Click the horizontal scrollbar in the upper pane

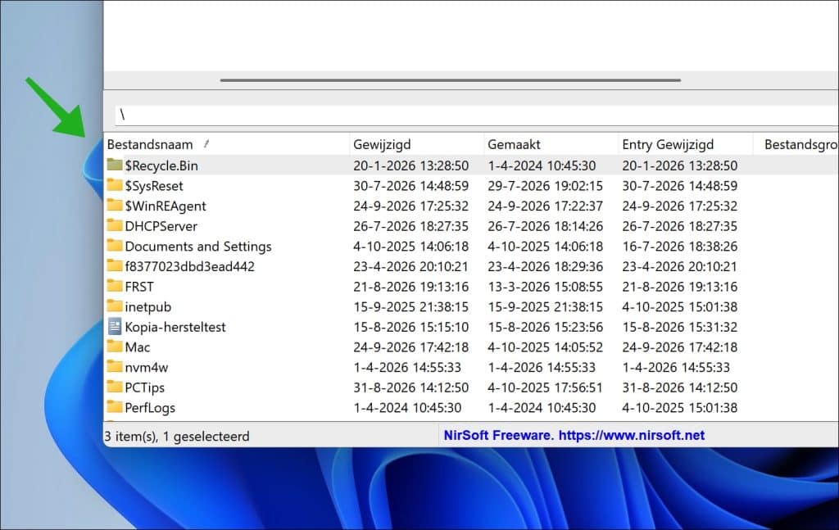tap(450, 80)
